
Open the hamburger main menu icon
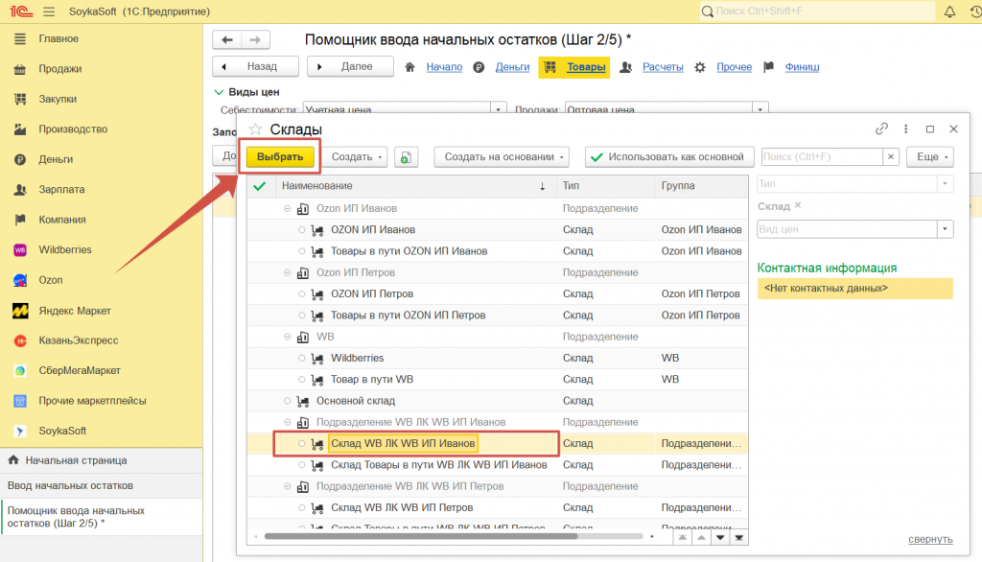pyautogui.click(x=49, y=12)
